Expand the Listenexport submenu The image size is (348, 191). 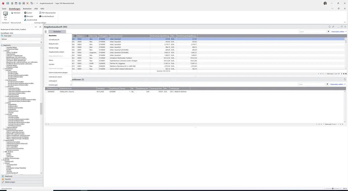point(60,81)
